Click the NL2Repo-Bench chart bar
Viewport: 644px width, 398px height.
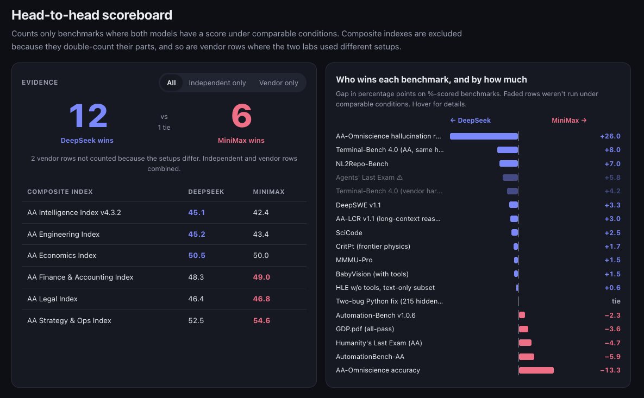pyautogui.click(x=509, y=164)
